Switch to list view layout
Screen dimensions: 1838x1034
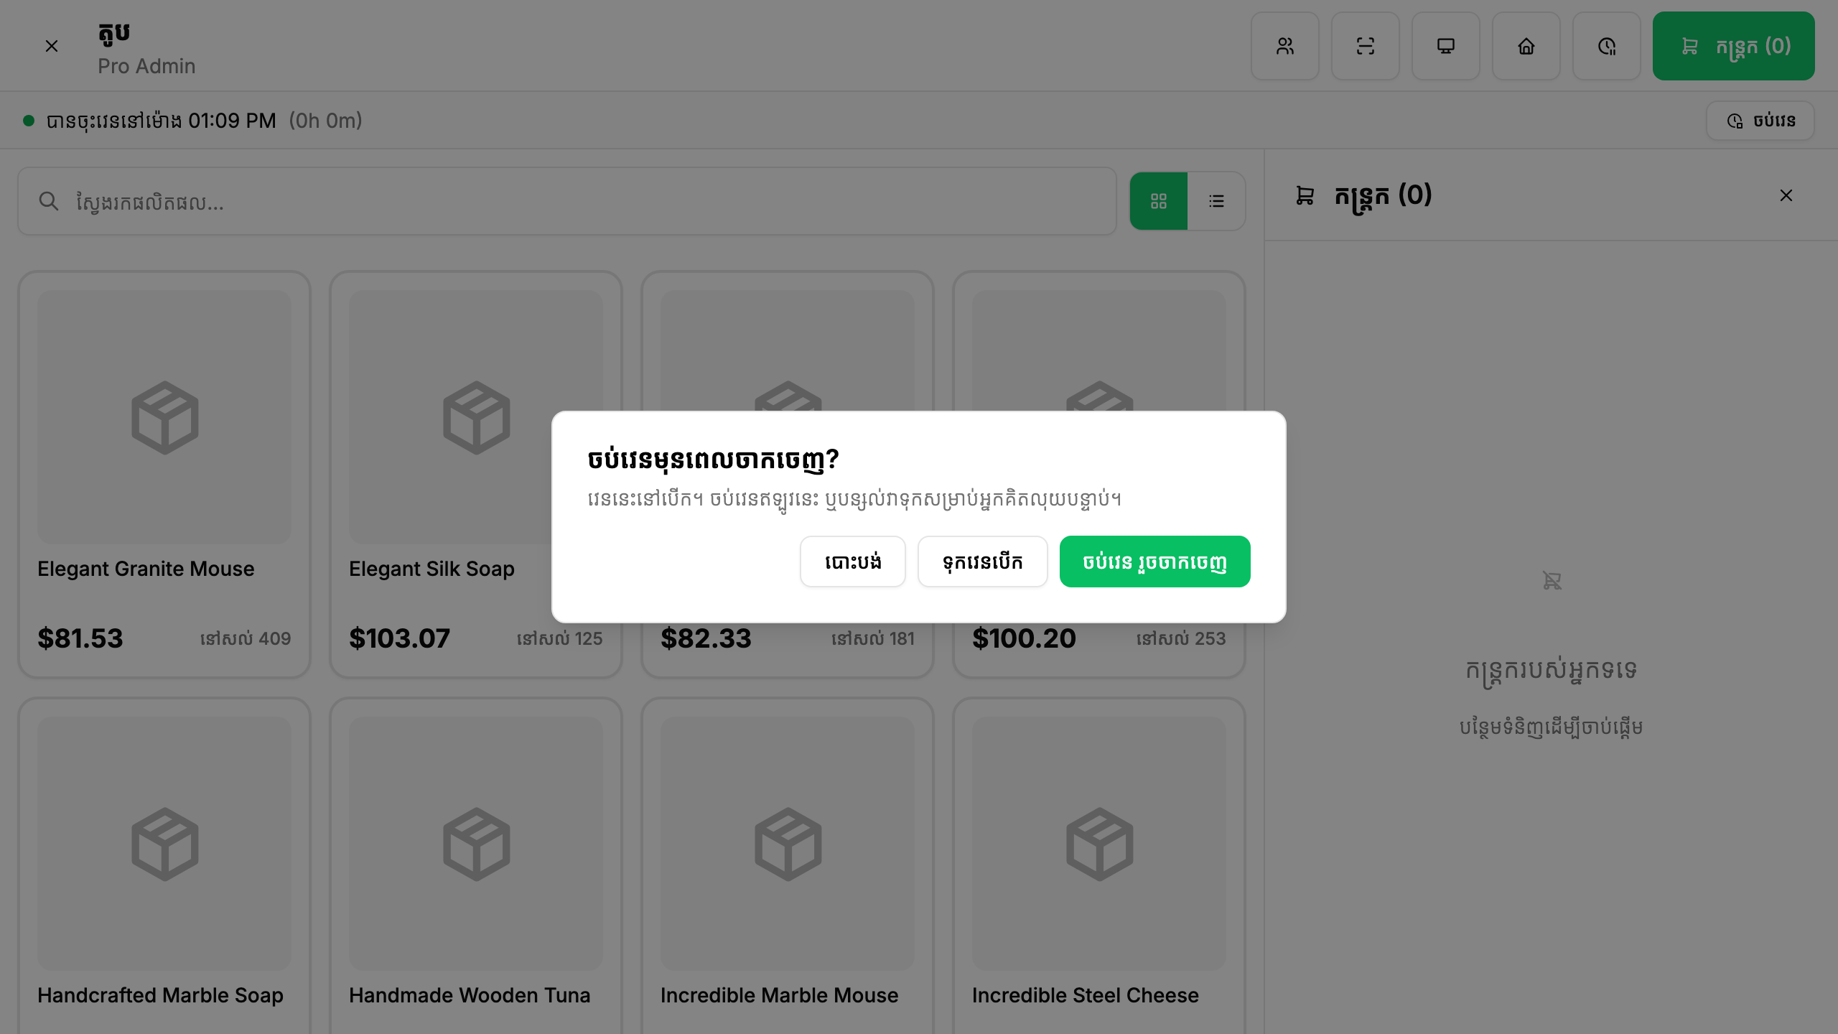1216,201
